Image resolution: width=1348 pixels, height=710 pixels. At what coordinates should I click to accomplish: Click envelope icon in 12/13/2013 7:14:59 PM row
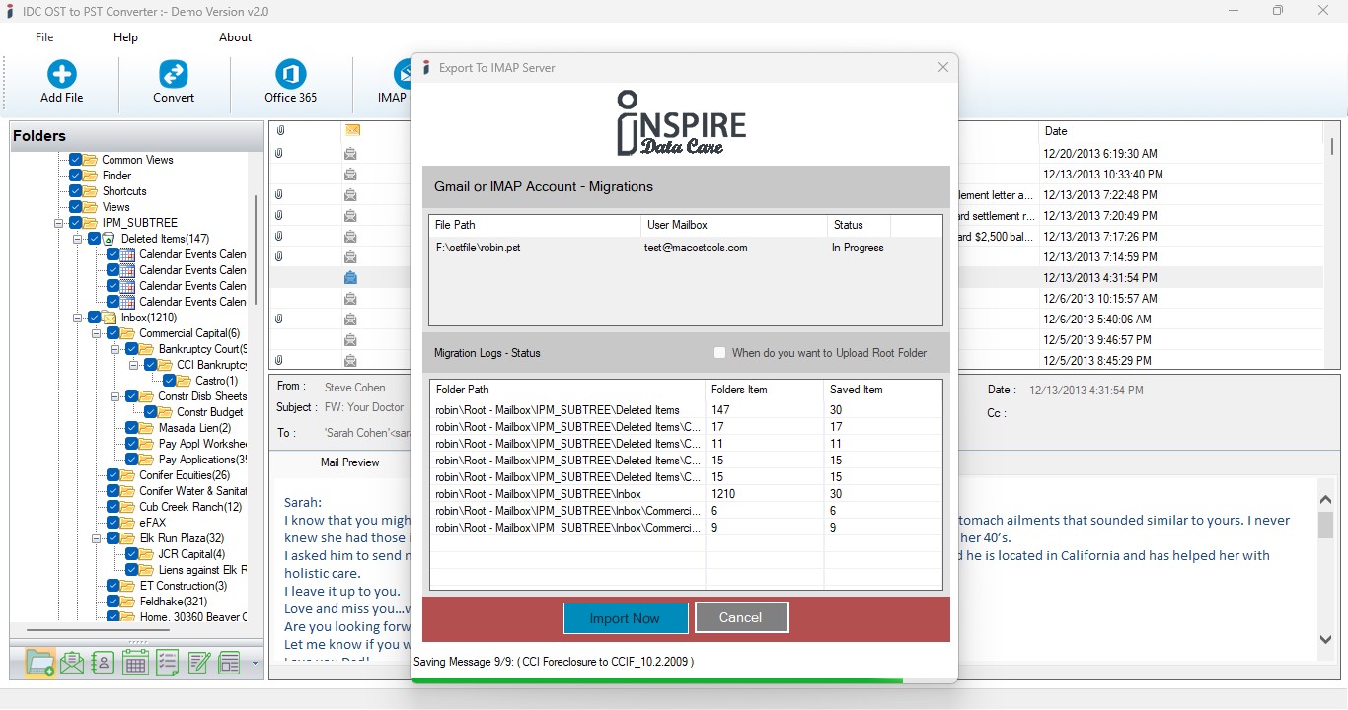(x=350, y=257)
